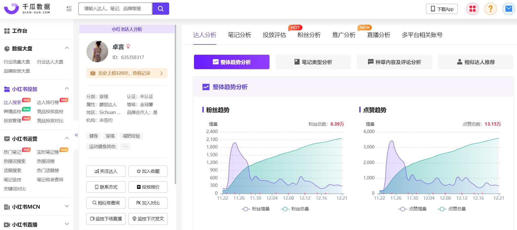
Task: Switch to 推广分析 tab
Action: [344, 35]
